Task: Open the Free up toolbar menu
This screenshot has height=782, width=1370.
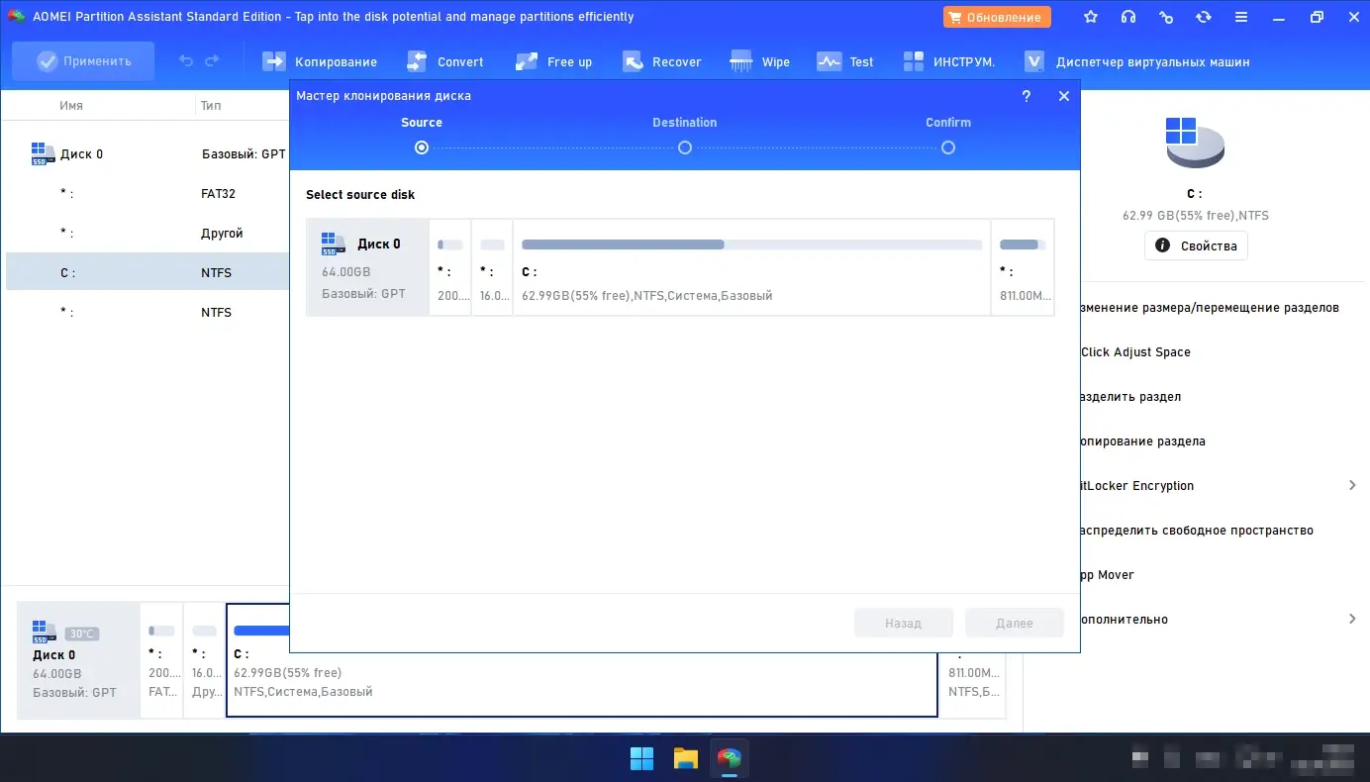Action: [553, 61]
